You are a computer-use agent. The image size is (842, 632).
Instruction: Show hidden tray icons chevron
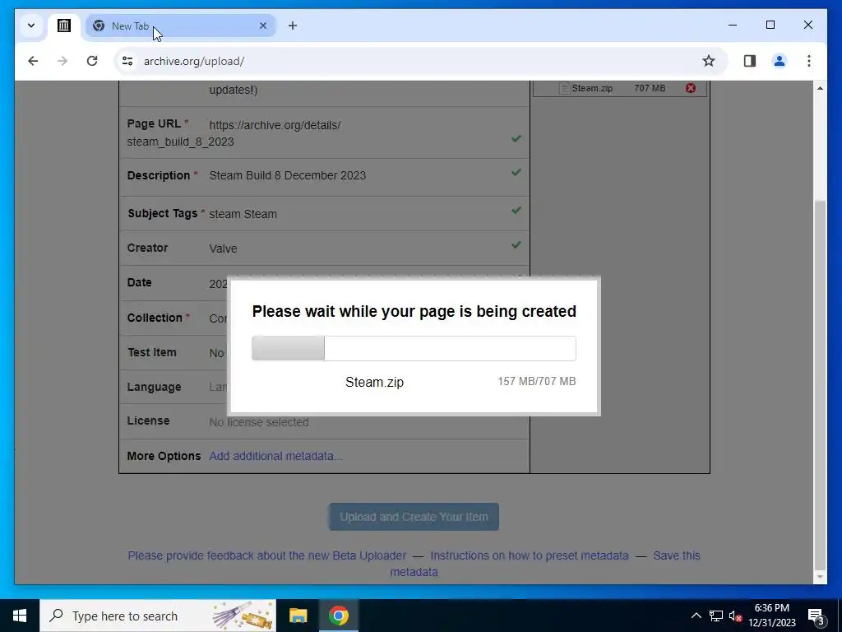coord(696,616)
